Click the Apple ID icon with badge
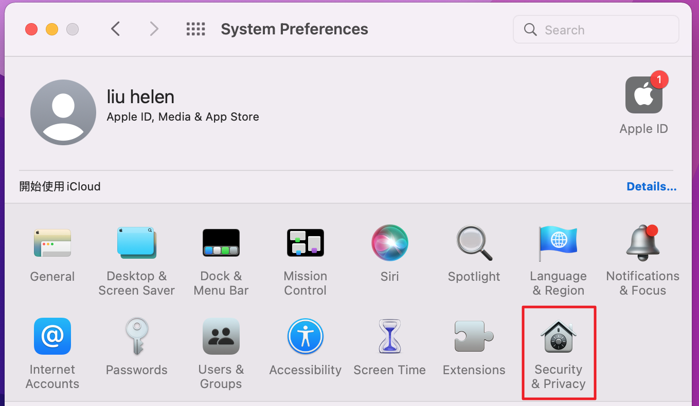Image resolution: width=699 pixels, height=406 pixels. [643, 95]
